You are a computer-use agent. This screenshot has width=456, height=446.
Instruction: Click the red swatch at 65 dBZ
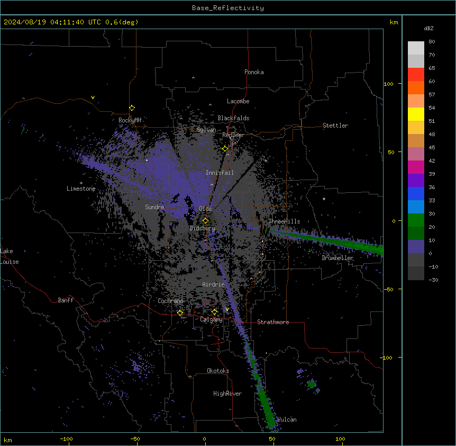(x=416, y=74)
